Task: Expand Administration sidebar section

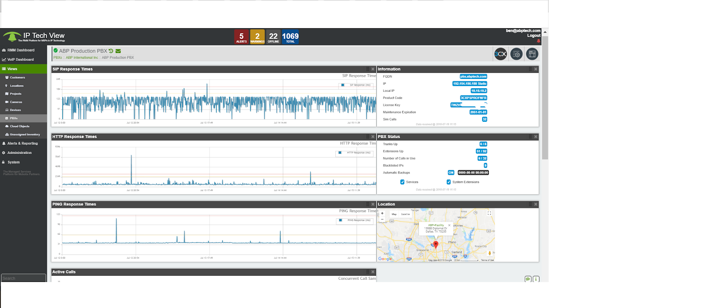Action: pyautogui.click(x=23, y=153)
